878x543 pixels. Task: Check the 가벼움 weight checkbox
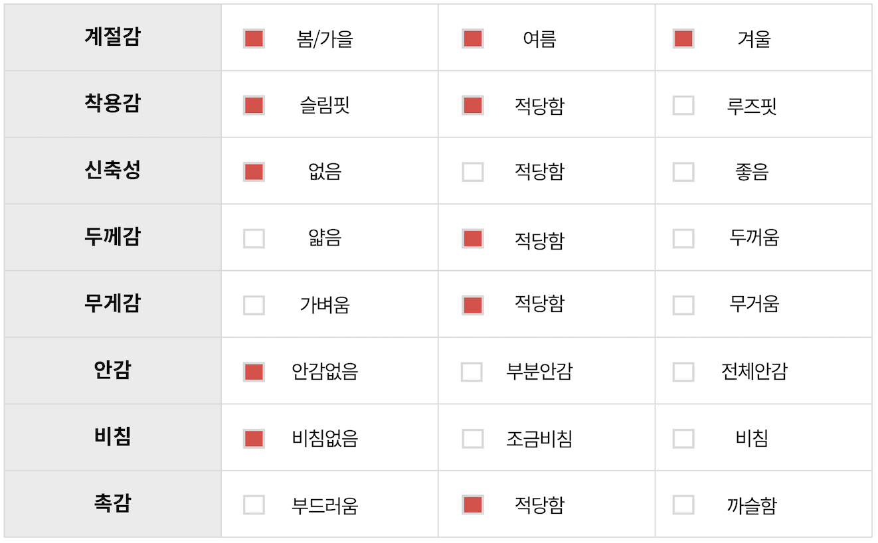(254, 305)
